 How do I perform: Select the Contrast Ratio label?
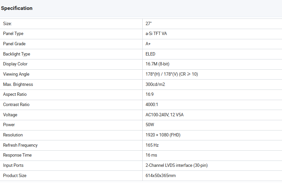click(16, 105)
